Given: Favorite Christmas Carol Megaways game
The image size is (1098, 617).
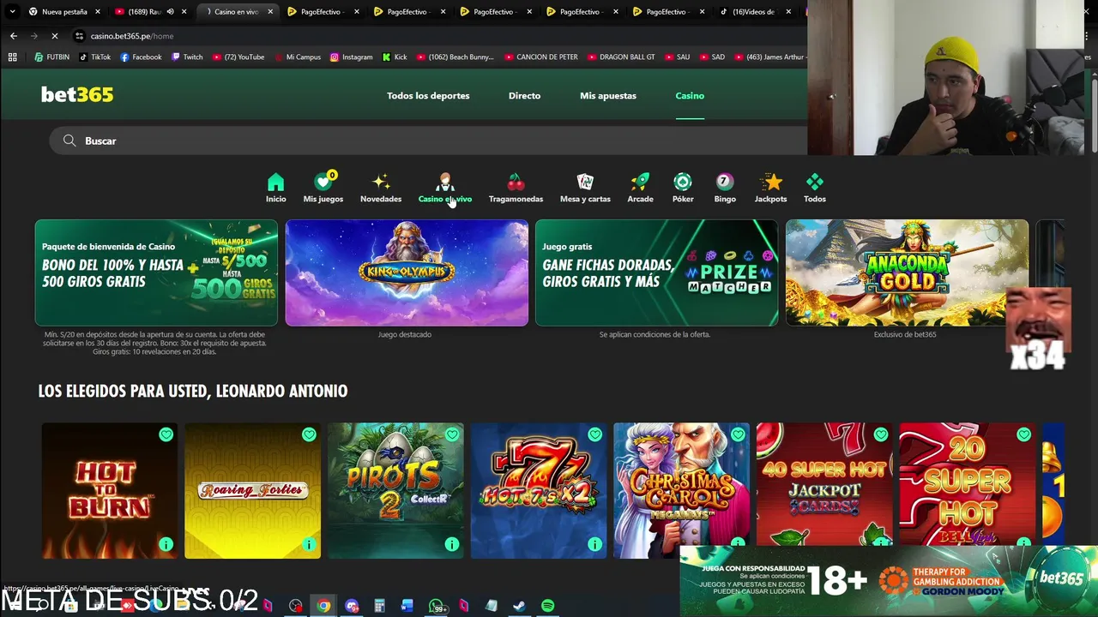Looking at the screenshot, I should pyautogui.click(x=738, y=434).
